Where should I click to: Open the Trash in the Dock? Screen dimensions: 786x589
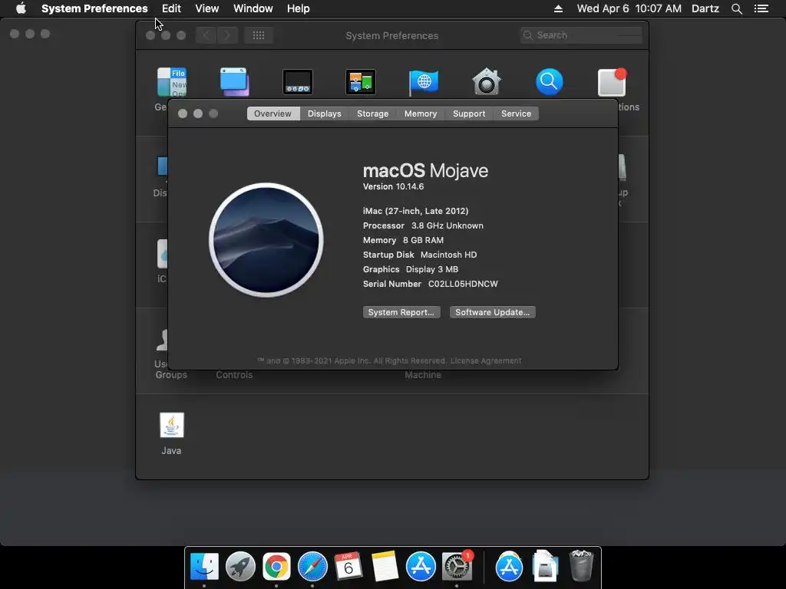pos(582,567)
